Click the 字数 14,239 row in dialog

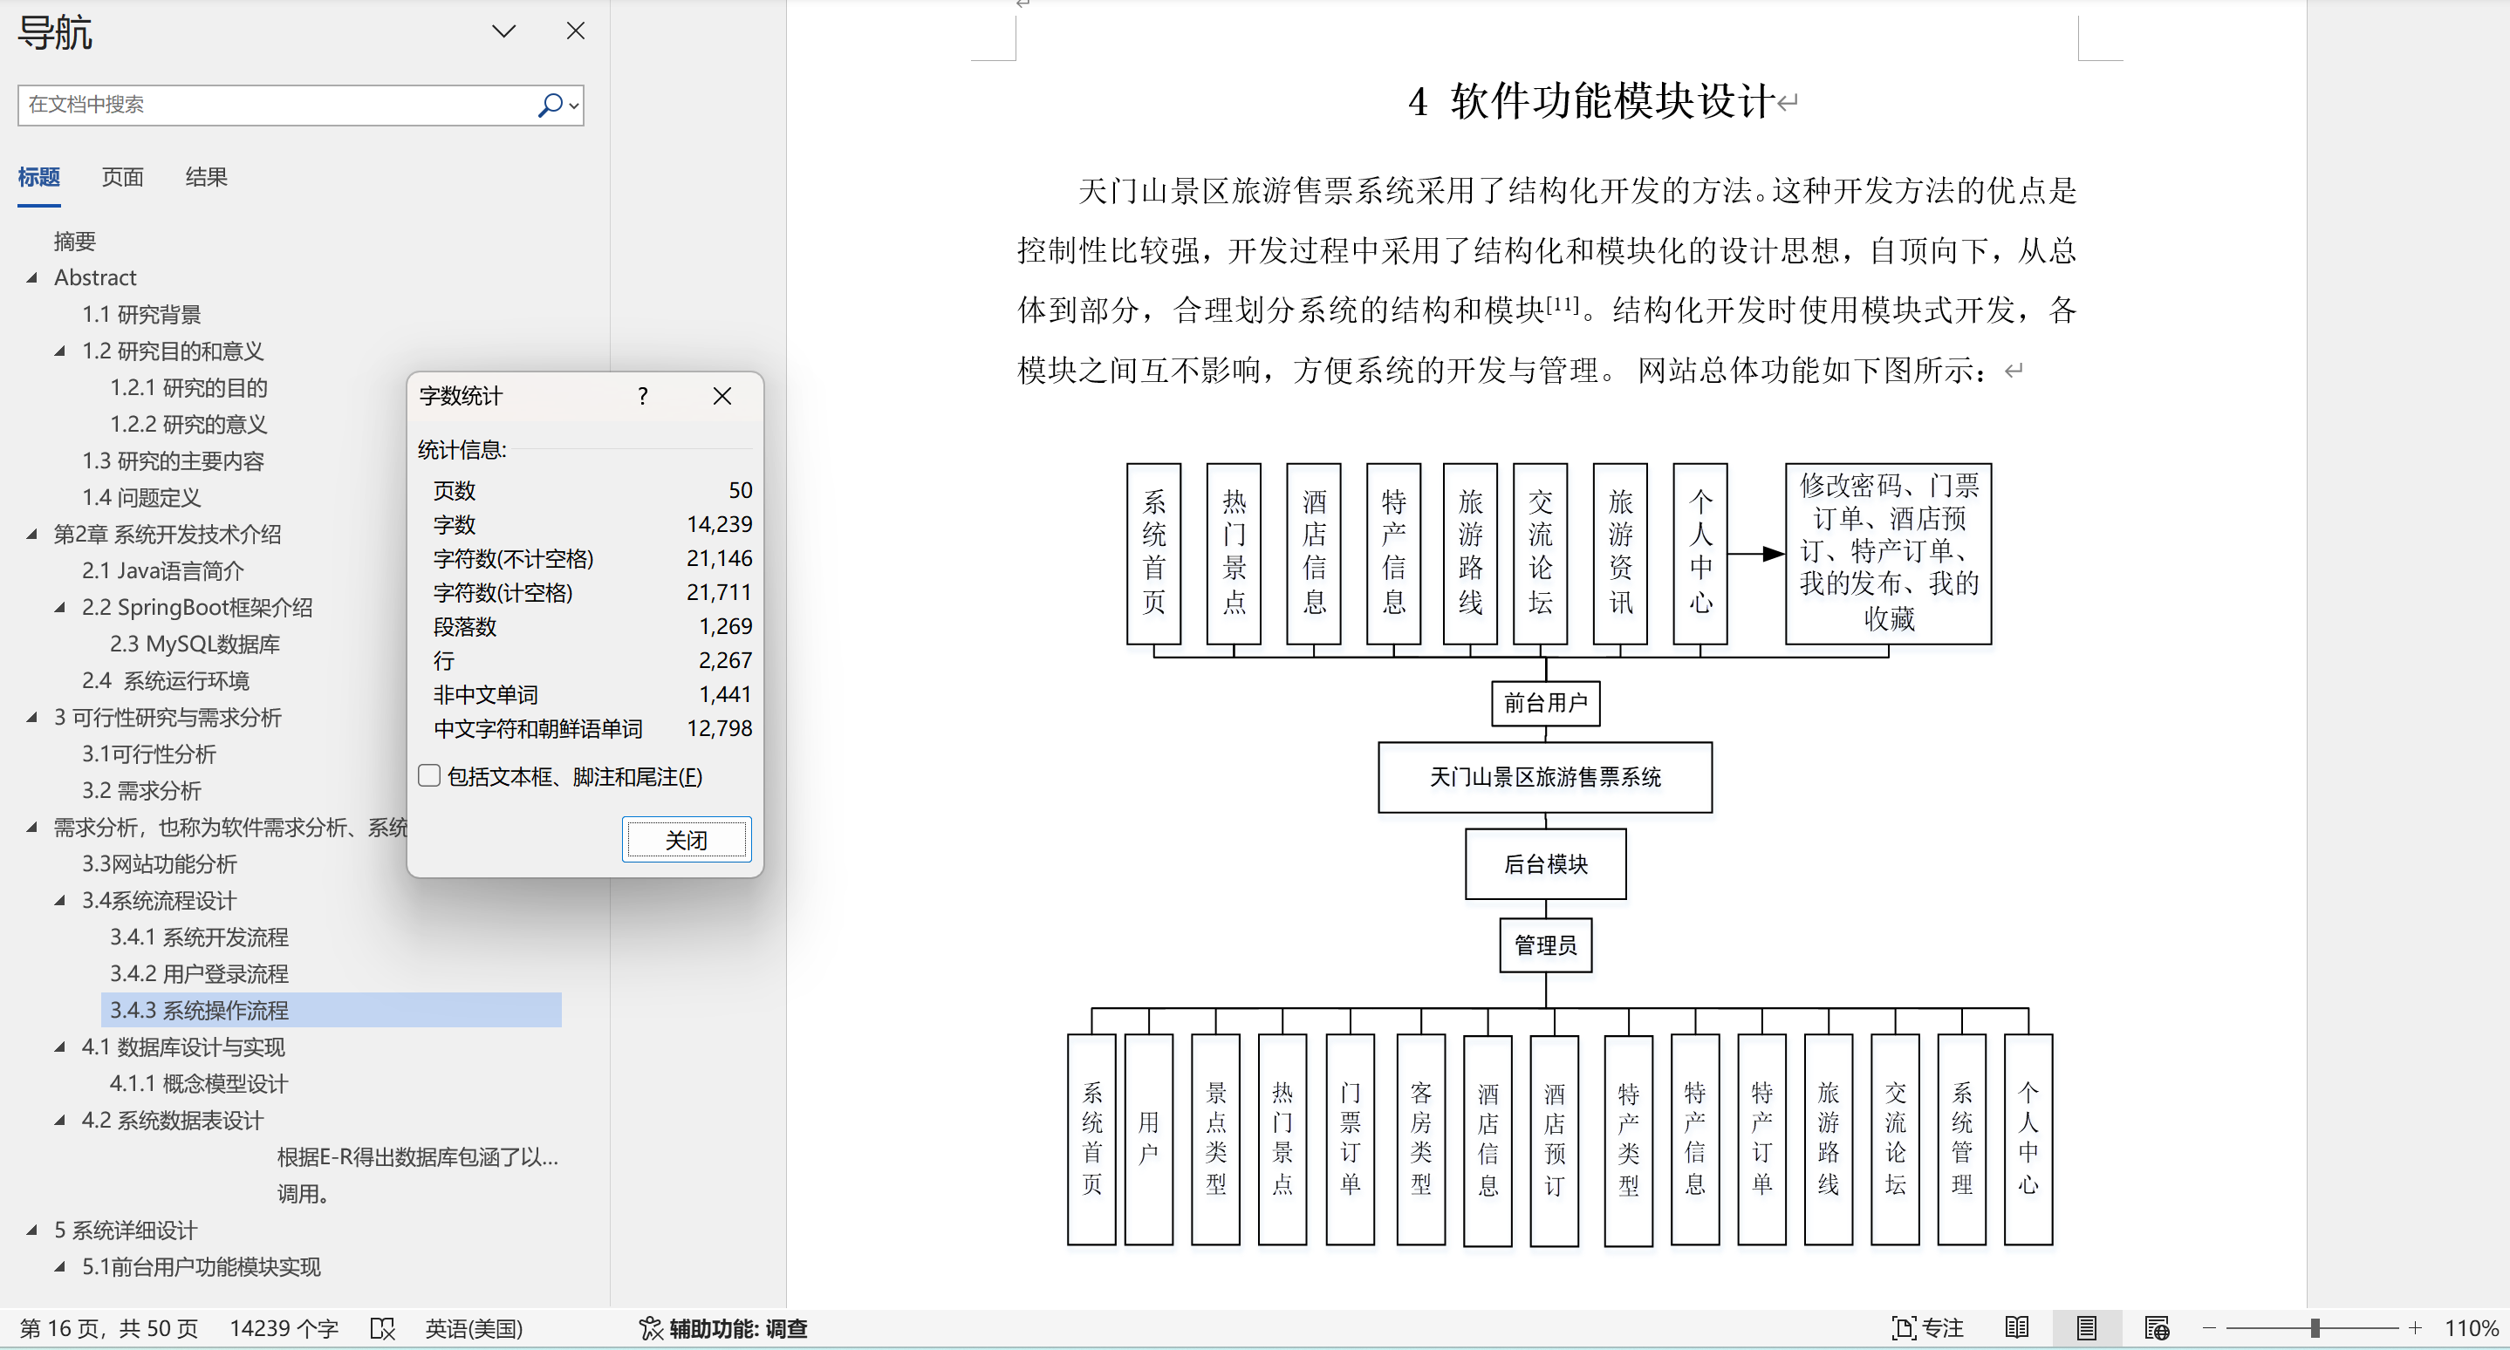(592, 524)
